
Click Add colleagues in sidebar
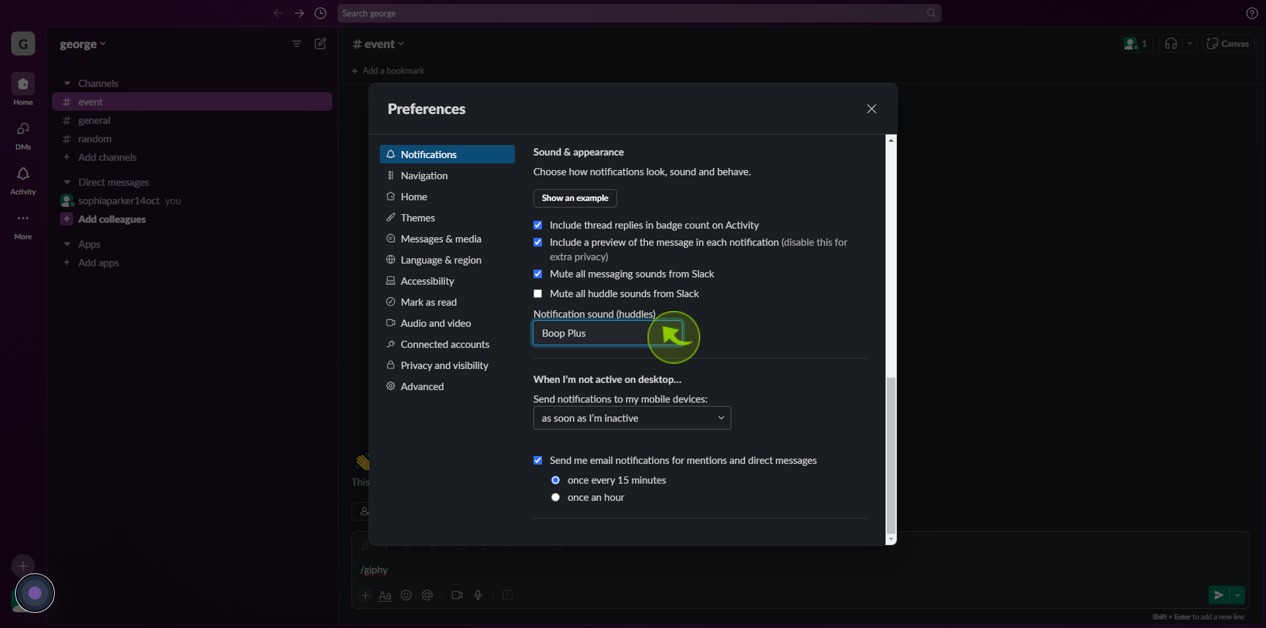point(112,219)
